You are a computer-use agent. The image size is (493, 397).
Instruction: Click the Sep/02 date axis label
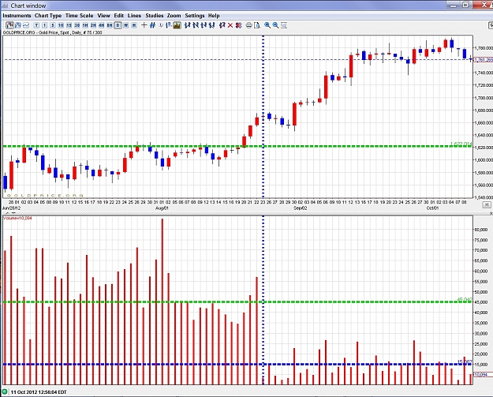(x=301, y=208)
